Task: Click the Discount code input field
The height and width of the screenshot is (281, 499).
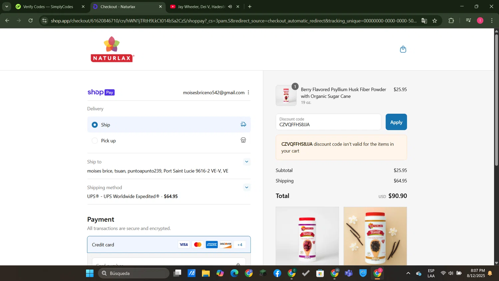Action: (x=328, y=122)
